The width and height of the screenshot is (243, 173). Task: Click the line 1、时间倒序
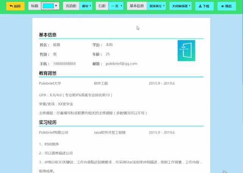tap(49, 144)
